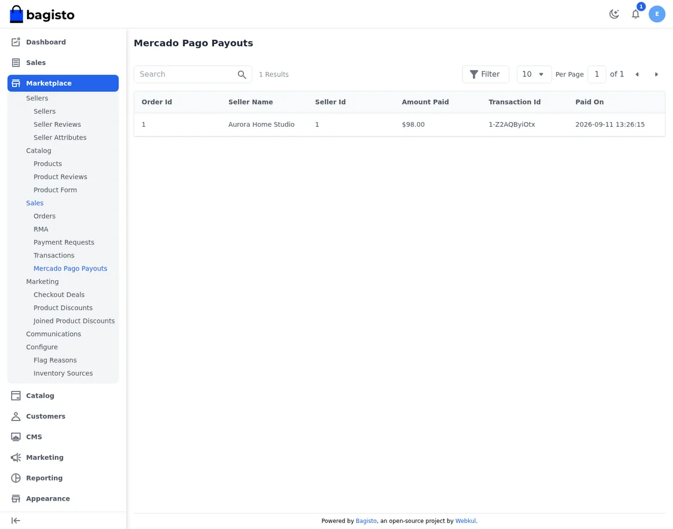The image size is (673, 529).
Task: Open Payment Requests
Action: click(64, 242)
